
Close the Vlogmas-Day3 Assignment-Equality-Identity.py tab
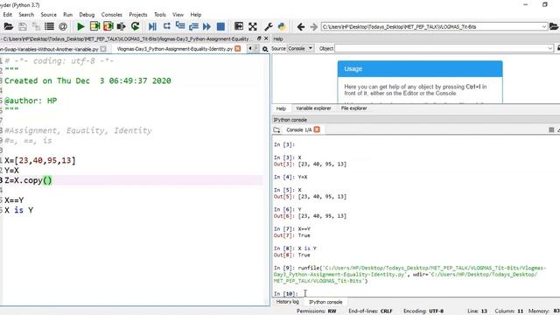pyautogui.click(x=237, y=49)
